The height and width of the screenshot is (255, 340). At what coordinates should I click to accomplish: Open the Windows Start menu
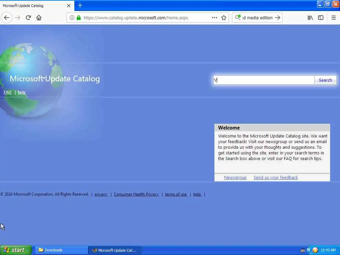(16, 250)
